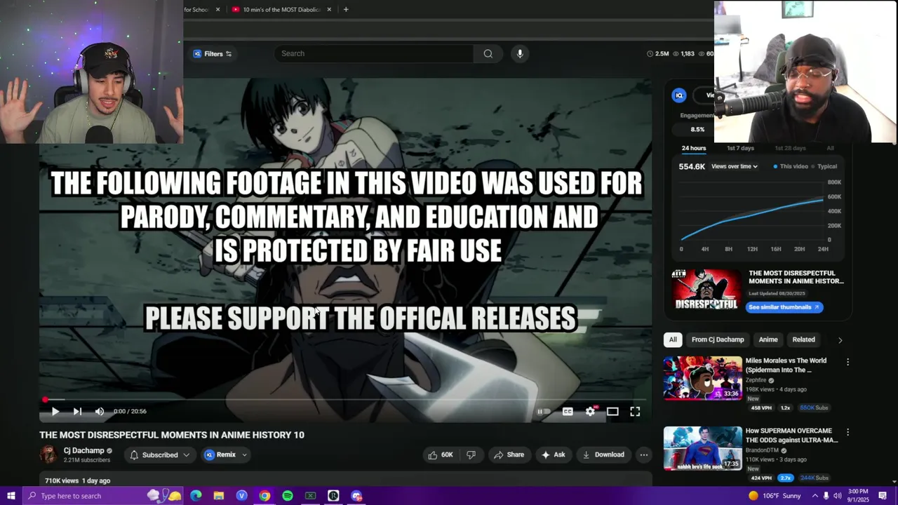
Task: Open the 'Views over time' dropdown
Action: (x=734, y=166)
